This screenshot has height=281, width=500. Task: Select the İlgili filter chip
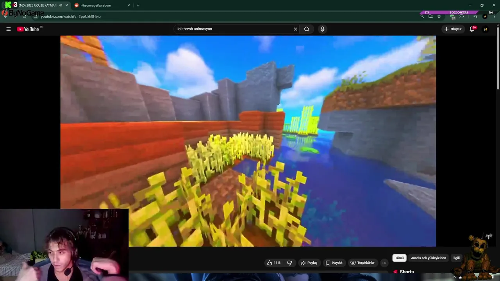[x=456, y=258]
